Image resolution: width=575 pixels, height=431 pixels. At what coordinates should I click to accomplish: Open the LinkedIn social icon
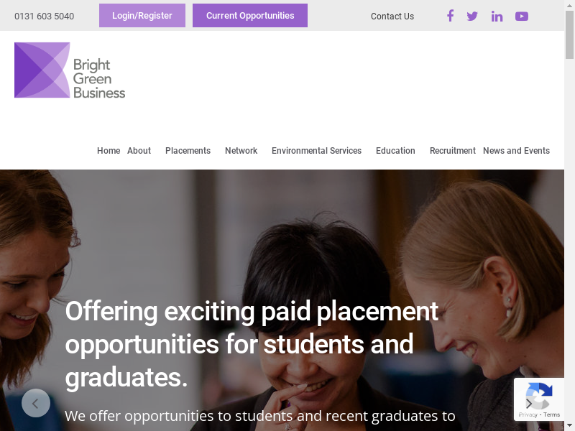(497, 16)
